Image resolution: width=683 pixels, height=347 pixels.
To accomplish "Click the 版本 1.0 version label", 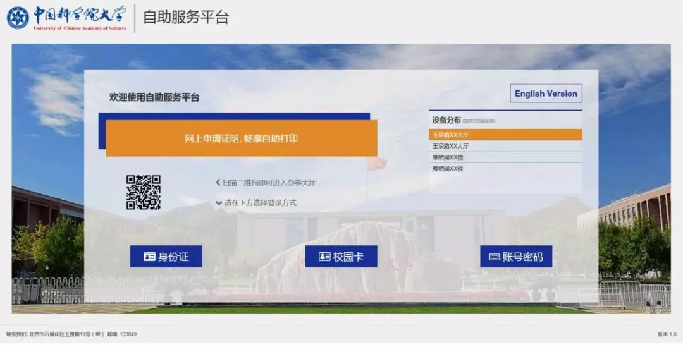I will click(x=666, y=334).
